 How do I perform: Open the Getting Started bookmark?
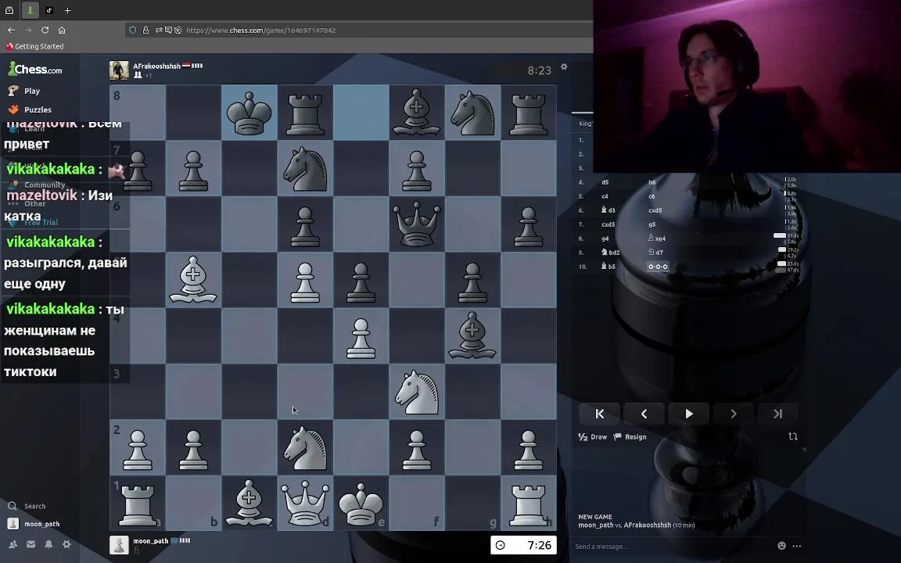34,47
